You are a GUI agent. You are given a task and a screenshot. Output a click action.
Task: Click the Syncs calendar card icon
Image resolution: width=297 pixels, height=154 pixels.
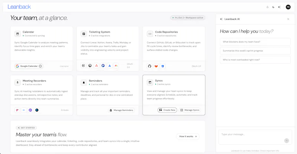point(150,83)
